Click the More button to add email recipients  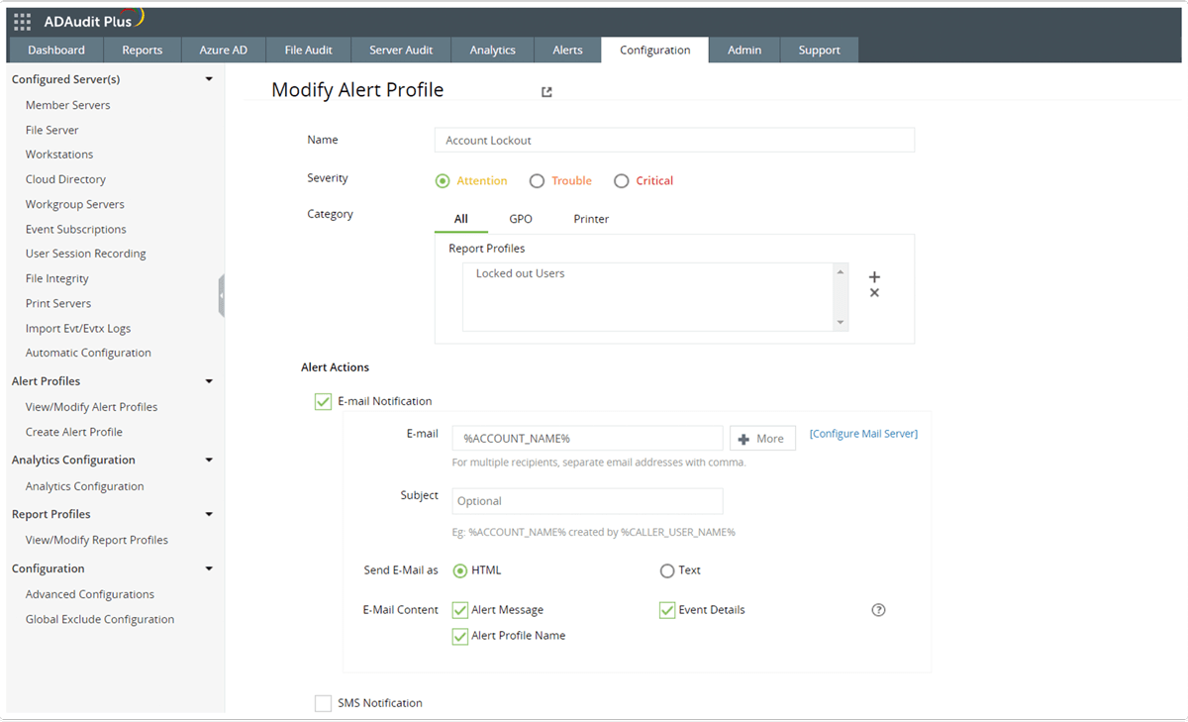pyautogui.click(x=762, y=437)
